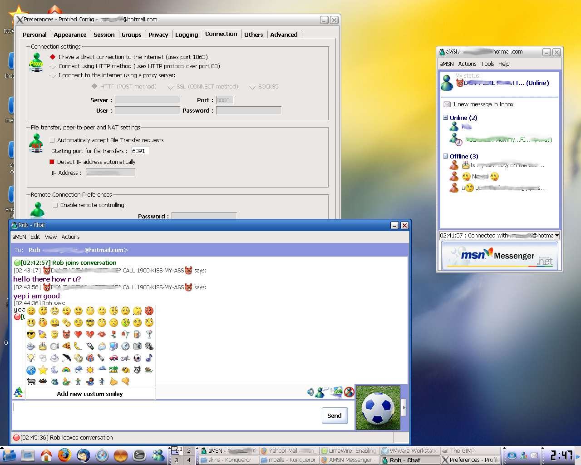
Task: Open the home folder panel icon
Action: pos(46,455)
